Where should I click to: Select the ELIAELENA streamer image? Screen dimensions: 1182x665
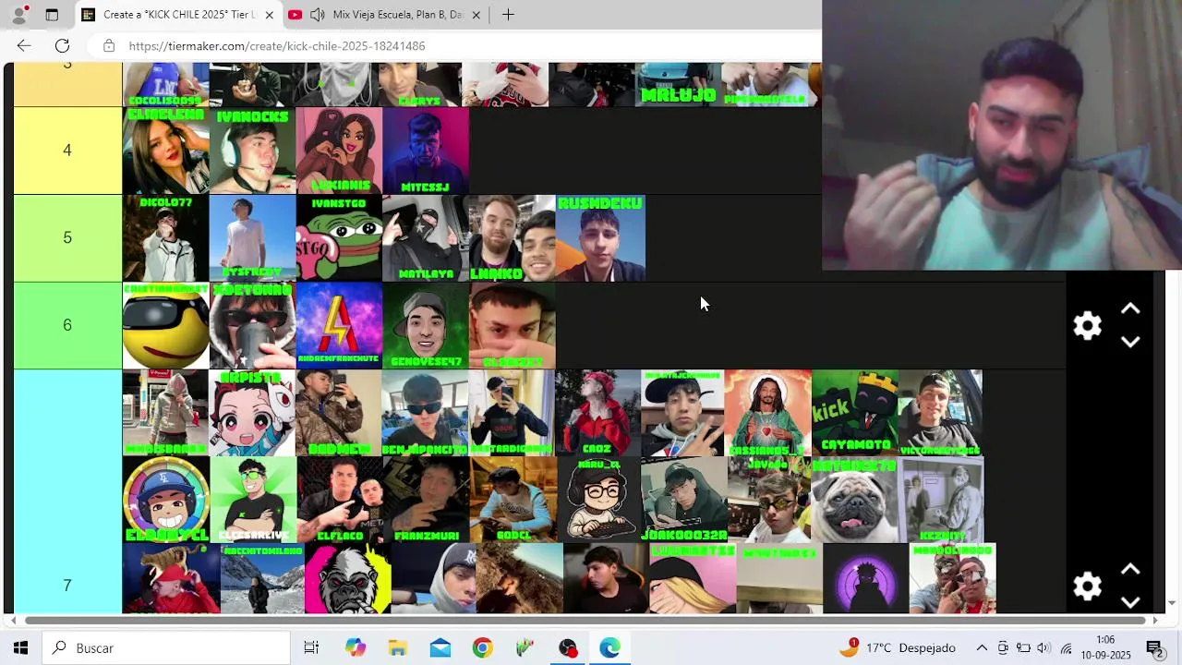[166, 151]
